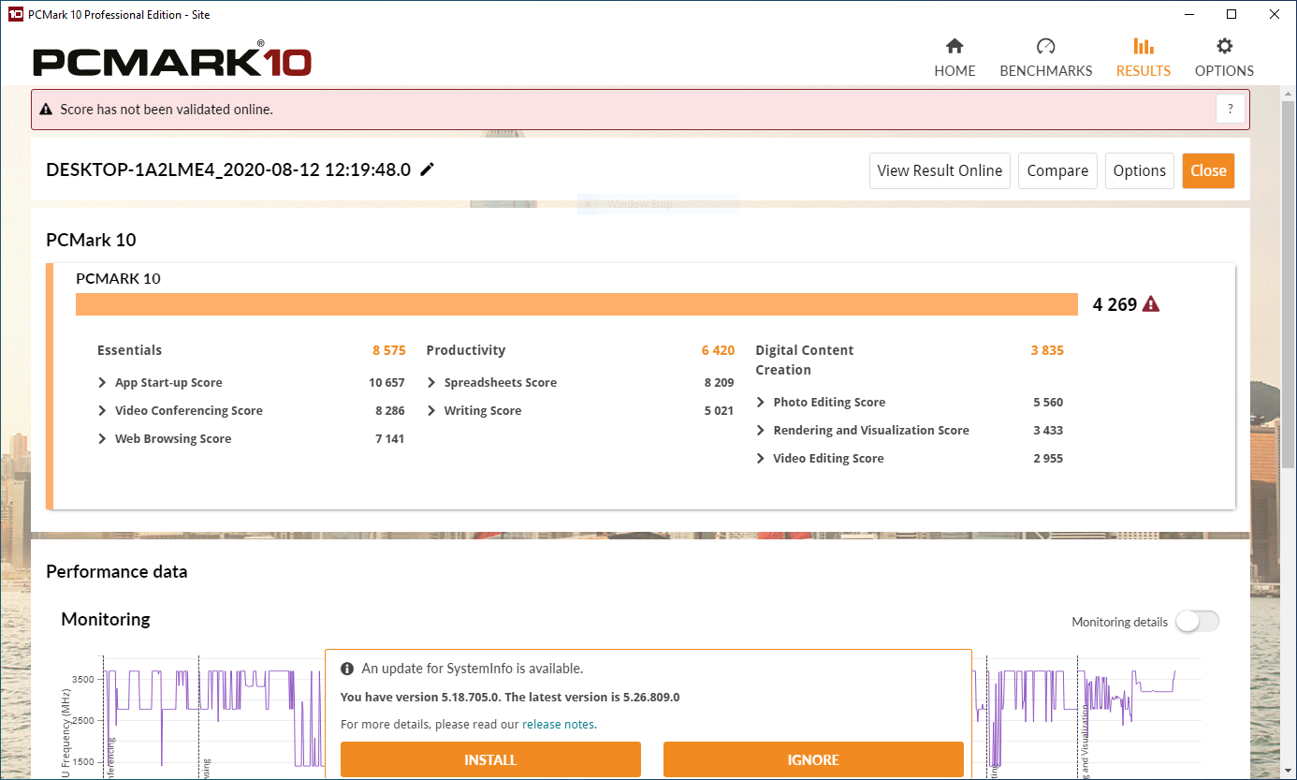Click the Essentials score 8 575
The height and width of the screenshot is (780, 1297).
click(x=389, y=350)
